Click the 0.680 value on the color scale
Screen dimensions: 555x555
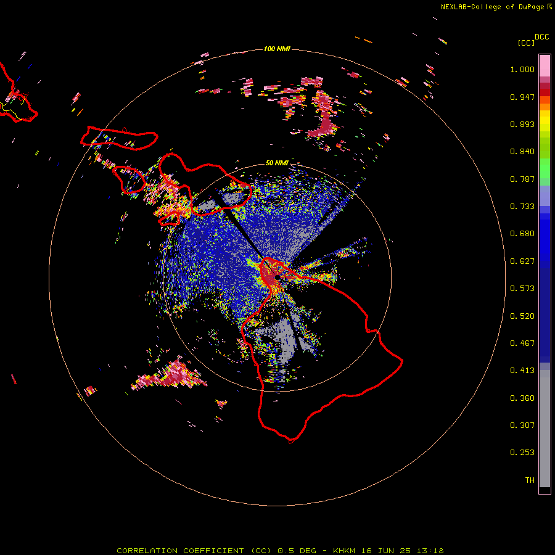(x=522, y=234)
